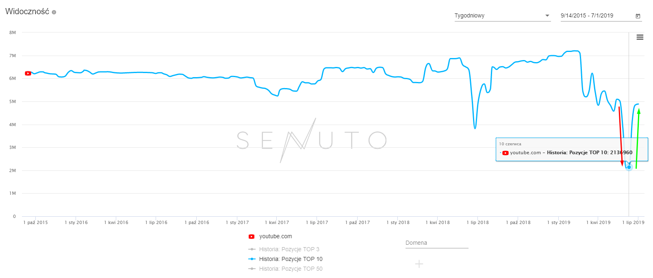Click the YouTube icon in the legend
Viewport: 653px width, 278px height.
(252, 237)
